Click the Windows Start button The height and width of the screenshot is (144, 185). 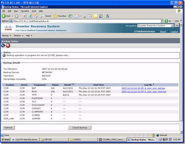coord(6,140)
